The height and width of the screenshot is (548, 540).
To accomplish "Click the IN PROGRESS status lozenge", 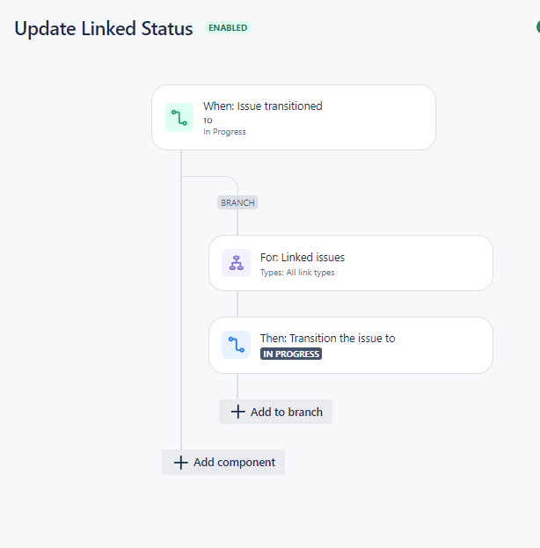I will pos(291,354).
